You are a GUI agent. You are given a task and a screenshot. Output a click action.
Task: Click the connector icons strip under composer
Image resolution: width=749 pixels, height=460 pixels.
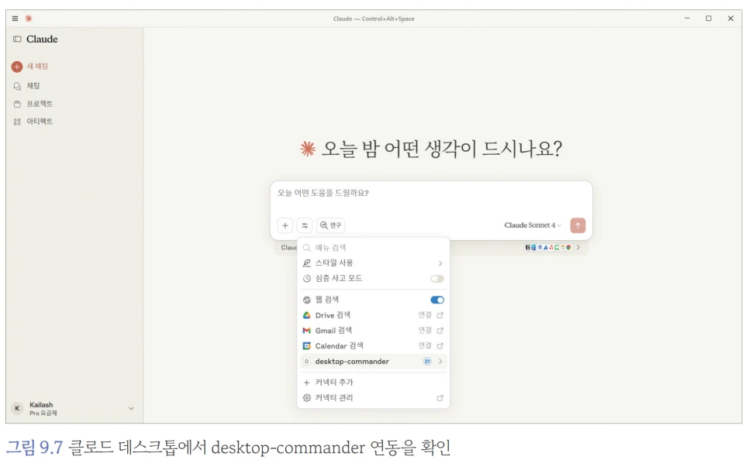pos(548,247)
